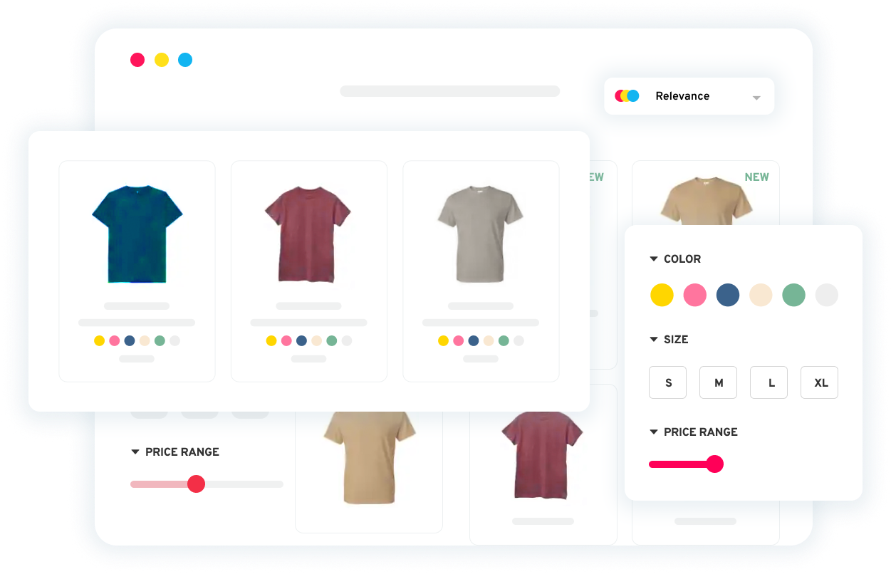The height and width of the screenshot is (574, 891).
Task: Toggle the XL size filter option
Action: point(819,382)
